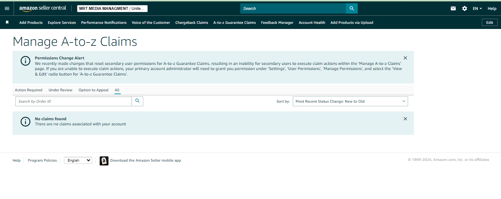Viewport: 501px width, 199px height.
Task: Open Add Products via Upload
Action: tap(352, 22)
